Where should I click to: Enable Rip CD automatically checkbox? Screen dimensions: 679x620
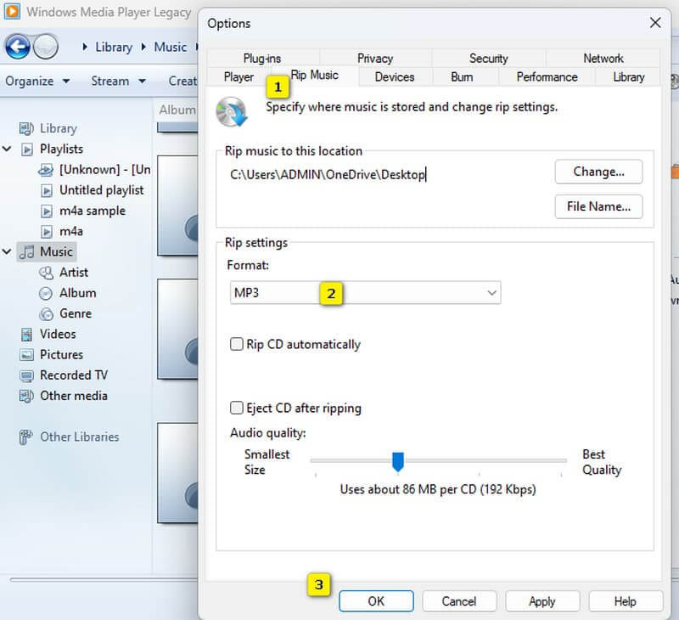[x=238, y=345]
